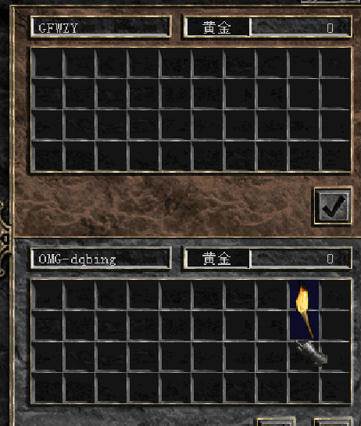Screen dimensions: 361x426
Task: Click GFWZY's gold amount field
Action: 301,27
